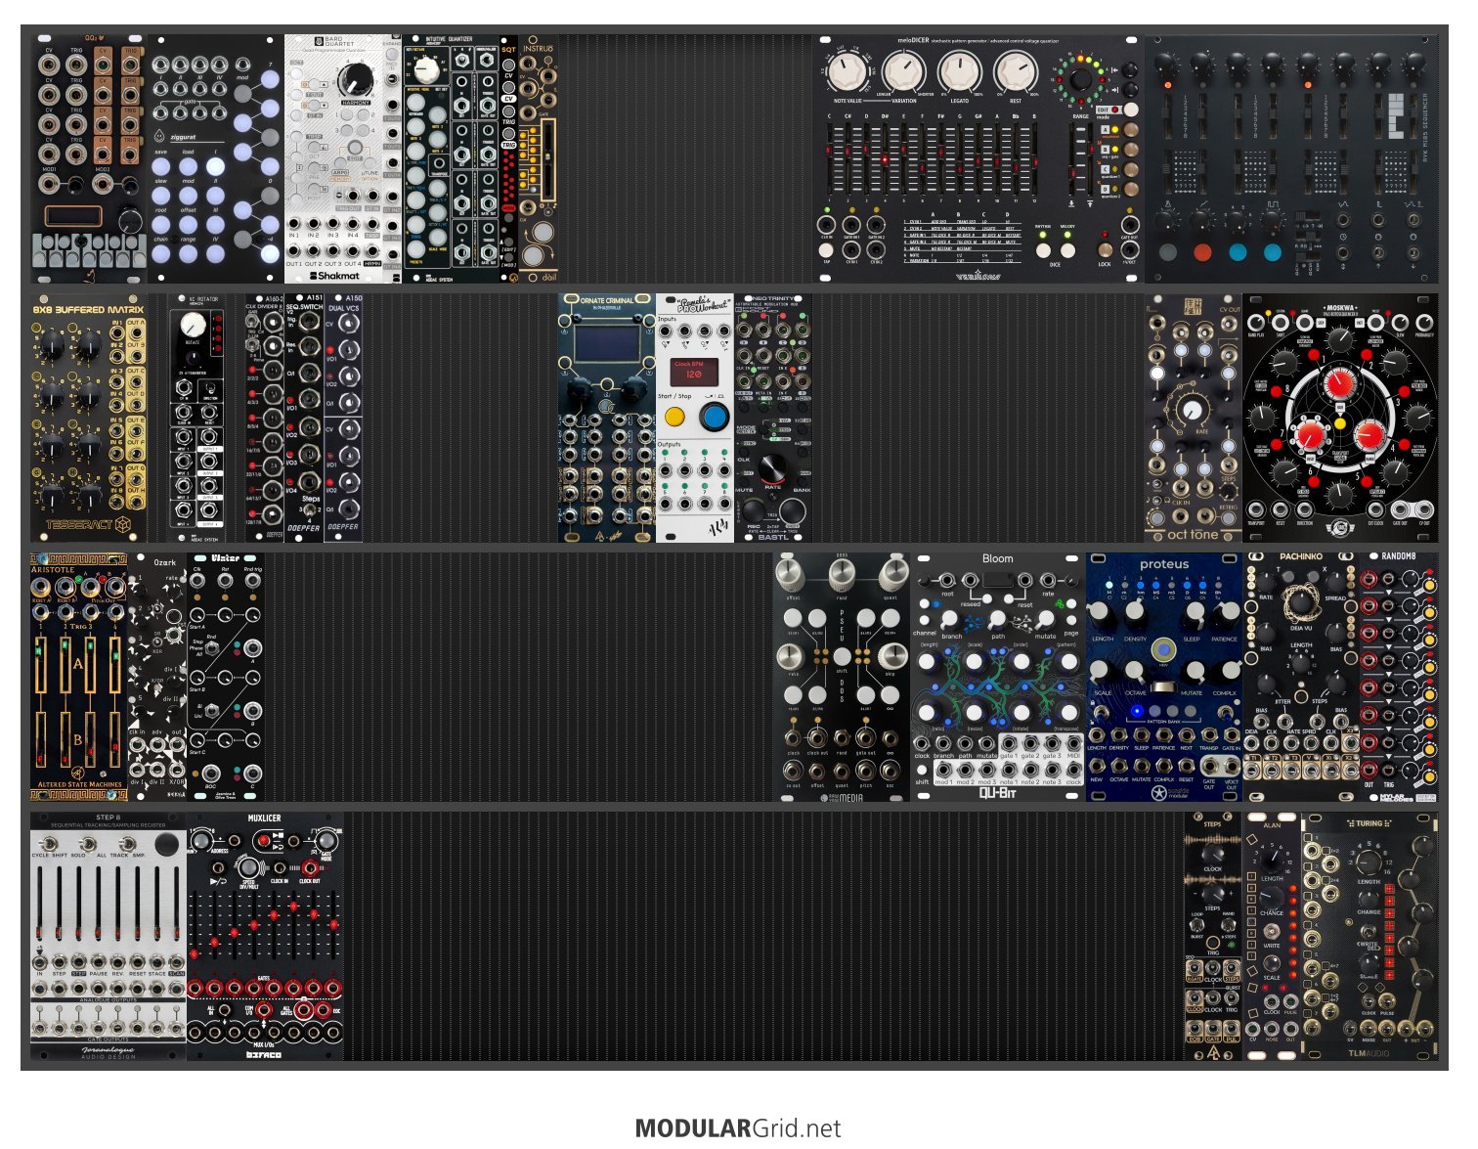Select the Vizier module
Screen dimensions: 1478x1149
(226, 677)
